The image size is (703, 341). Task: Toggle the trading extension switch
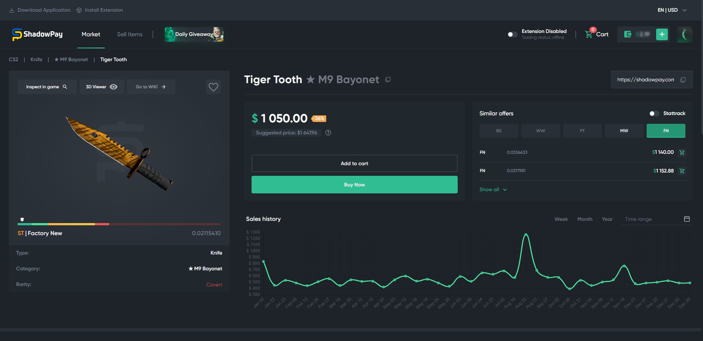(x=513, y=34)
